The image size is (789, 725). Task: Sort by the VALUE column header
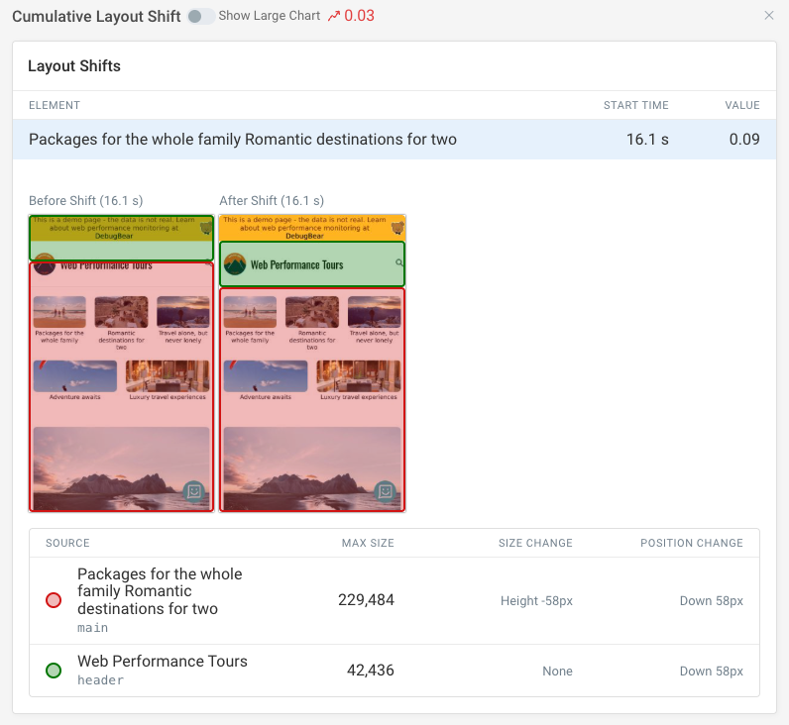[741, 105]
